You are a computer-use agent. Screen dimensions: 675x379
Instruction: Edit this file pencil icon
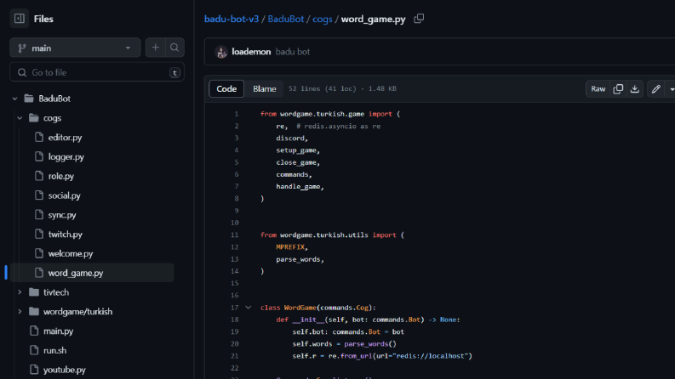(x=655, y=89)
